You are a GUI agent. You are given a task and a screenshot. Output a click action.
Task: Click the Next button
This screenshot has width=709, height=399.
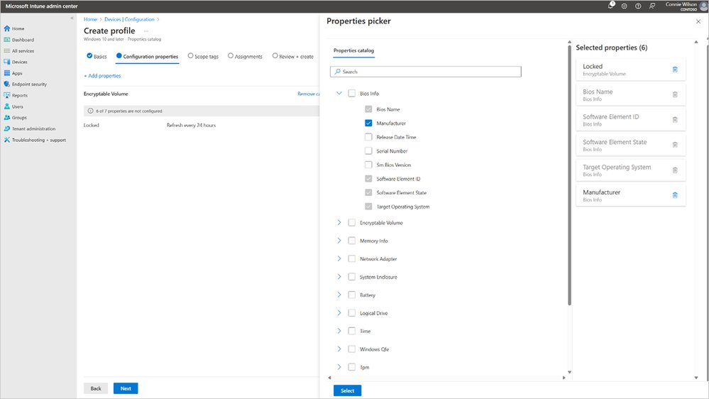pos(126,388)
